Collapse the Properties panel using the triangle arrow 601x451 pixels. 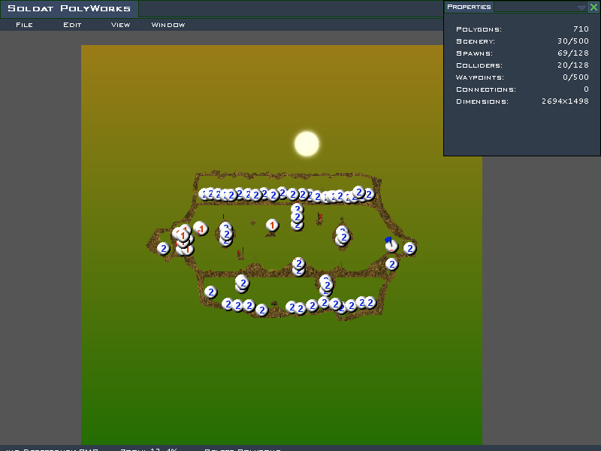pos(581,8)
